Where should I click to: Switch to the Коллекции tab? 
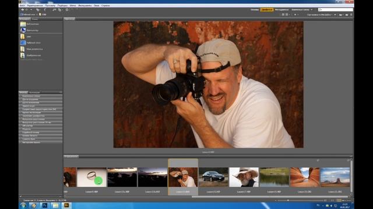[35, 92]
